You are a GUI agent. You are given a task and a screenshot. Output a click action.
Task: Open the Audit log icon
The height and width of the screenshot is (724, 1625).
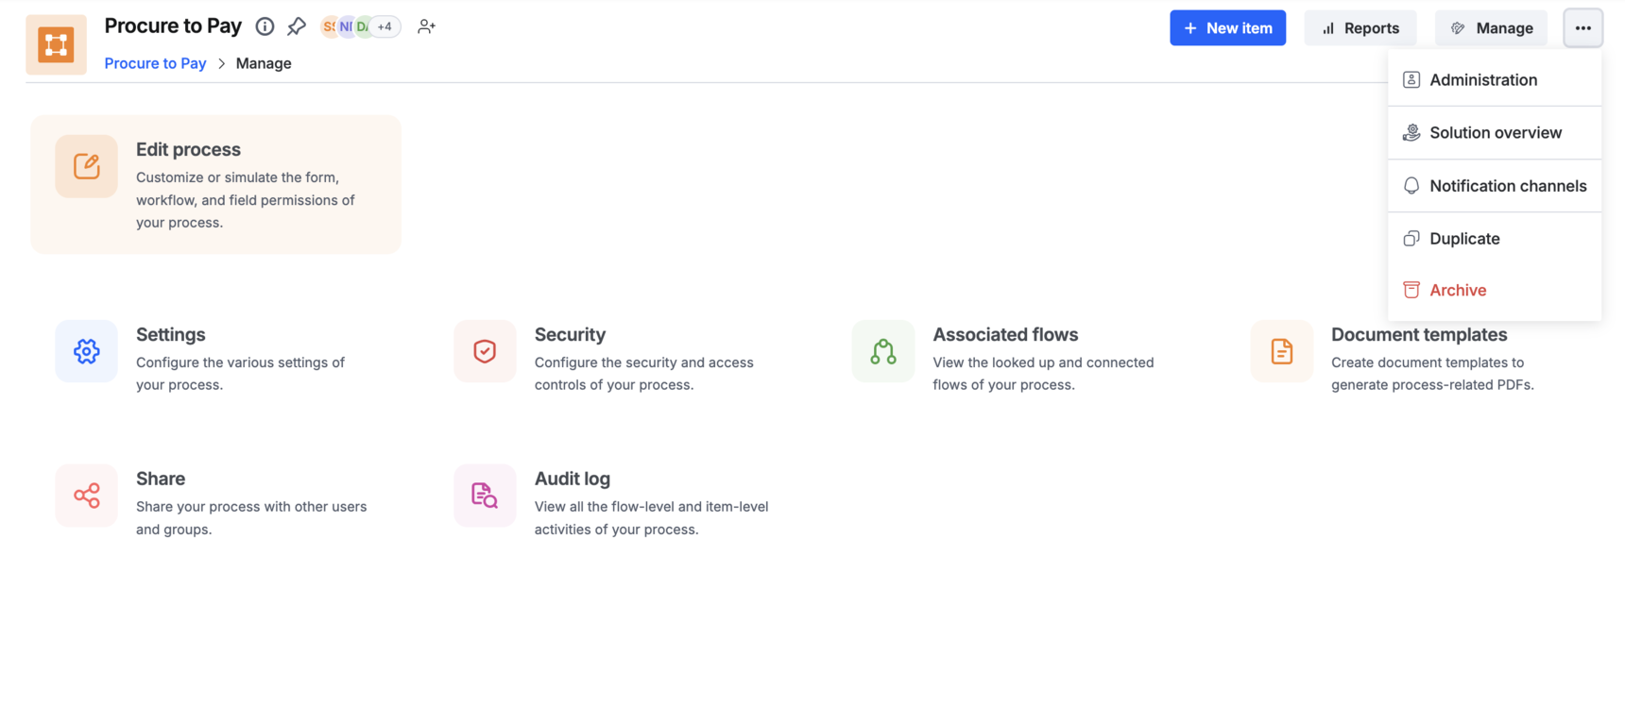(485, 496)
